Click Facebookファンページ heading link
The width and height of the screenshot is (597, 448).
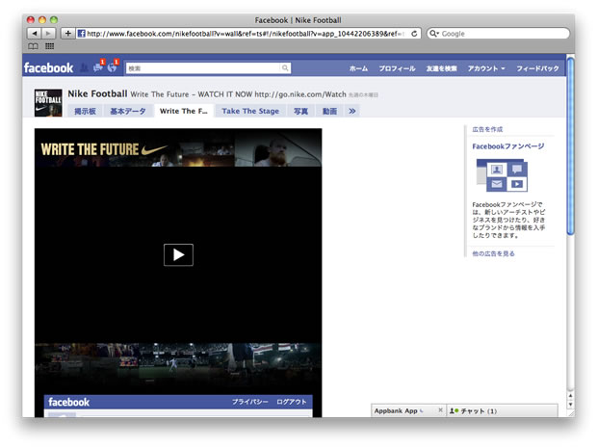point(508,146)
